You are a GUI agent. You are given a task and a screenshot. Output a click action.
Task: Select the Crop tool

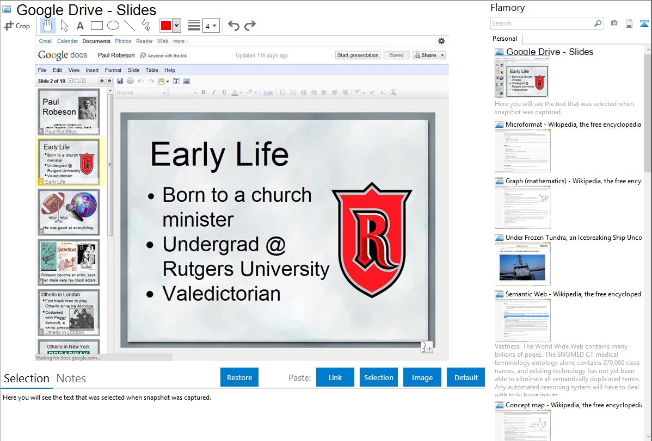[x=17, y=26]
